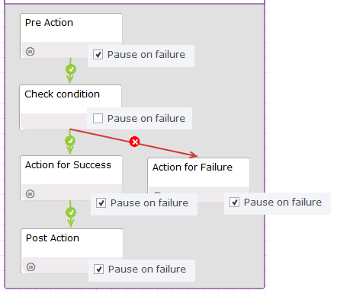
Task: Click the pause icon in Action for Success step
Action: coord(30,194)
